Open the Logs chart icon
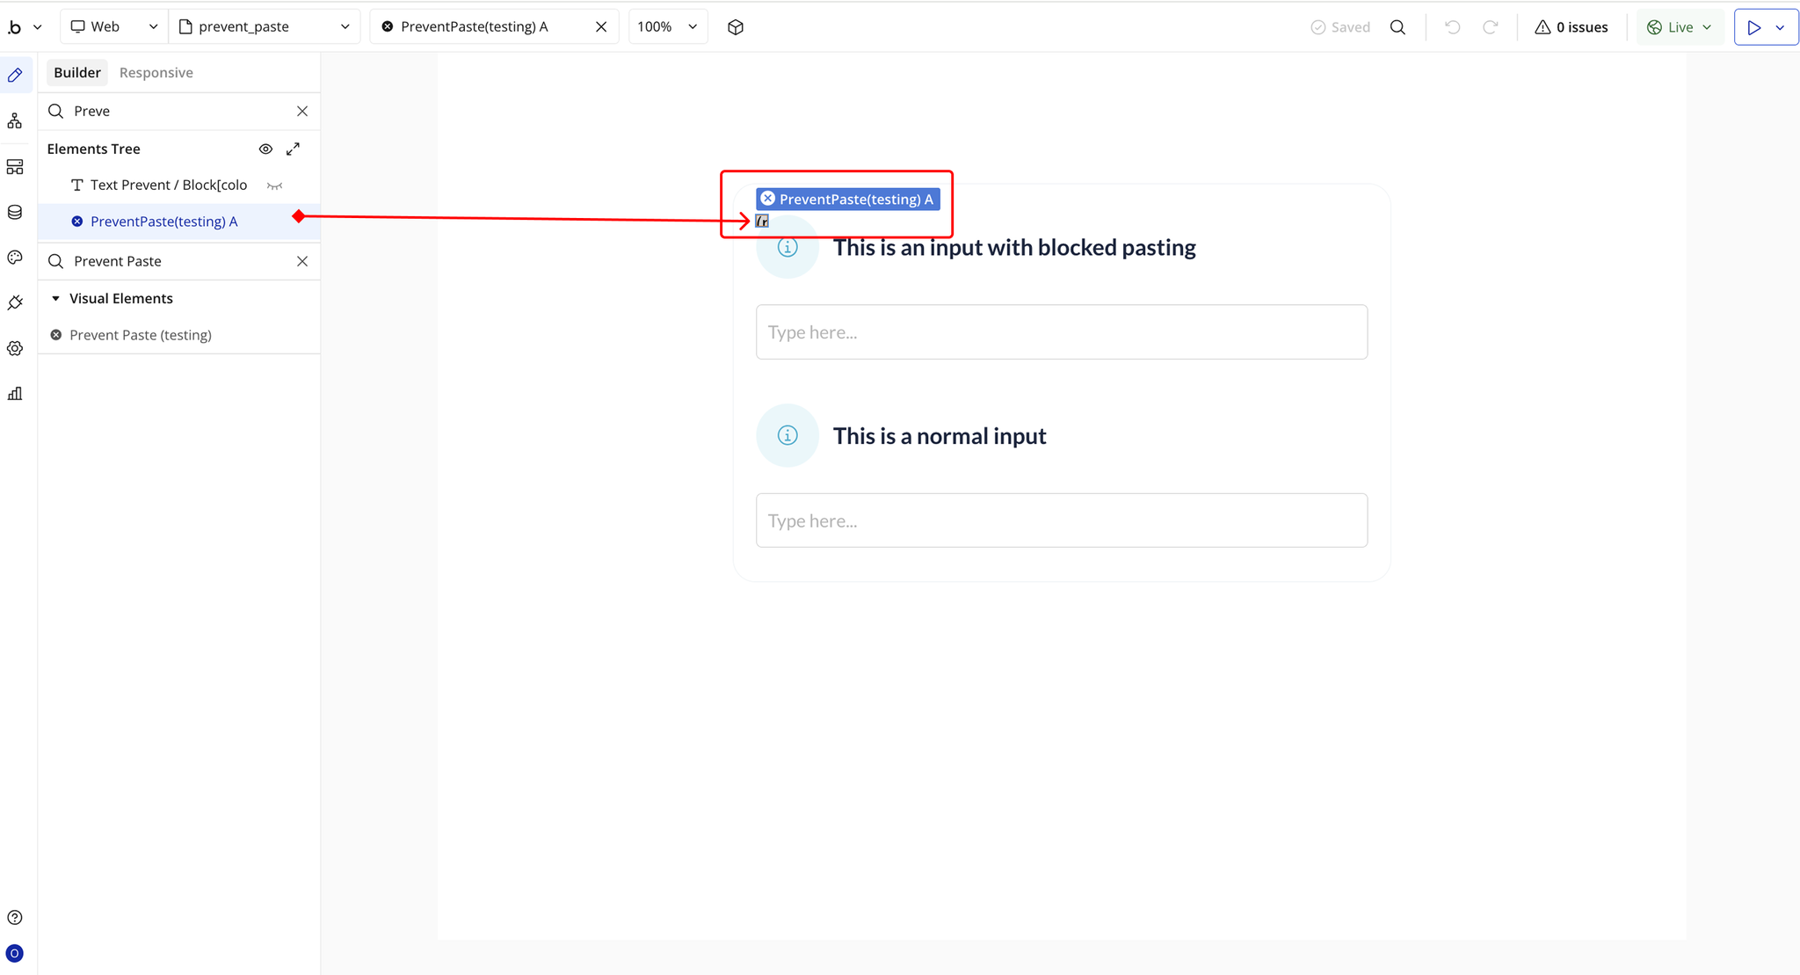This screenshot has width=1800, height=975. click(15, 393)
